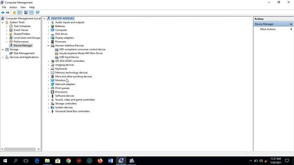294x165 pixels.
Task: Select USB Input Device entry
Action: click(x=69, y=57)
